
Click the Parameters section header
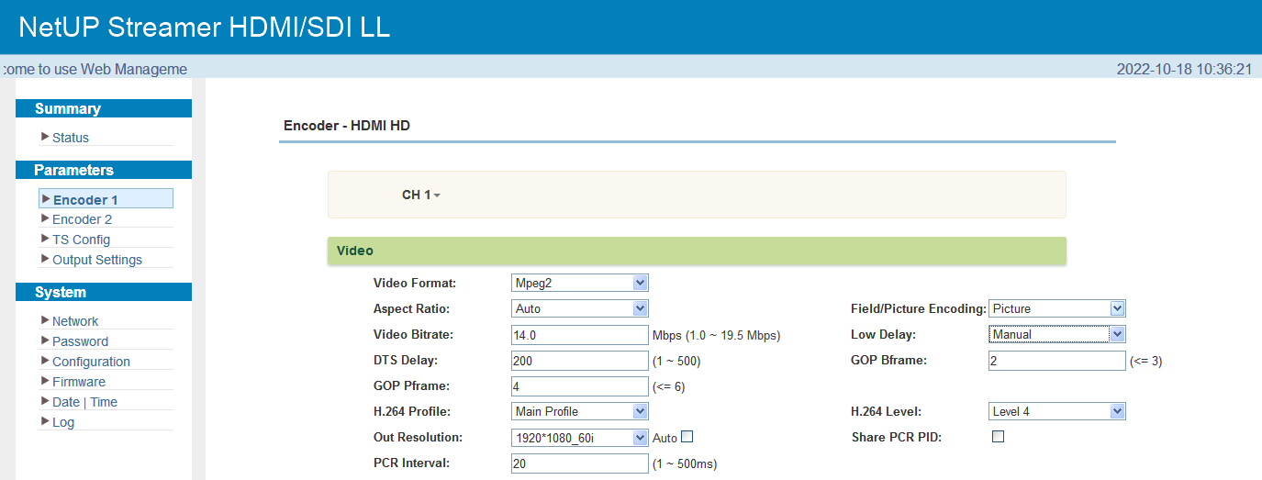point(104,170)
